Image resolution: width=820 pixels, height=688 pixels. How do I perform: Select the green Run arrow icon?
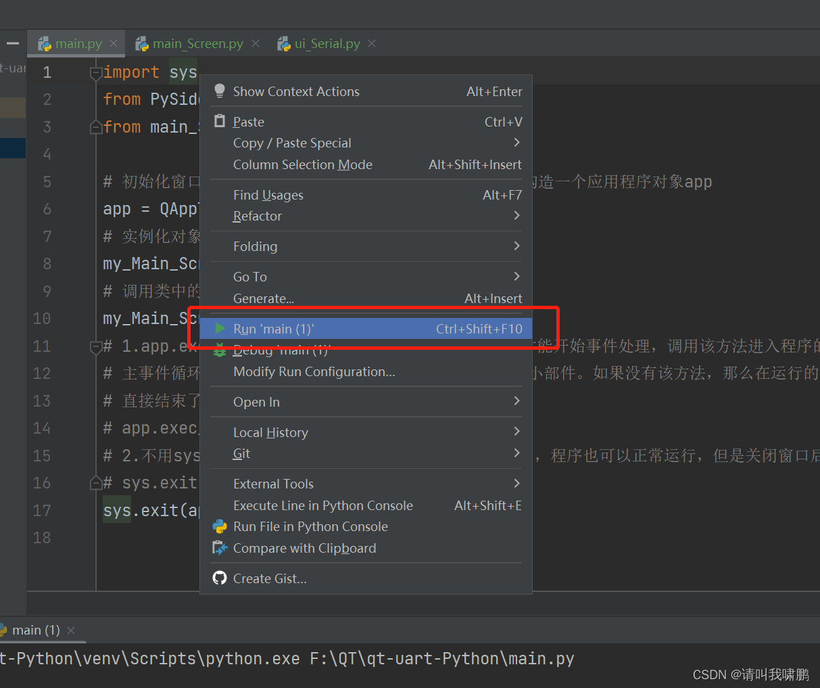pos(219,328)
